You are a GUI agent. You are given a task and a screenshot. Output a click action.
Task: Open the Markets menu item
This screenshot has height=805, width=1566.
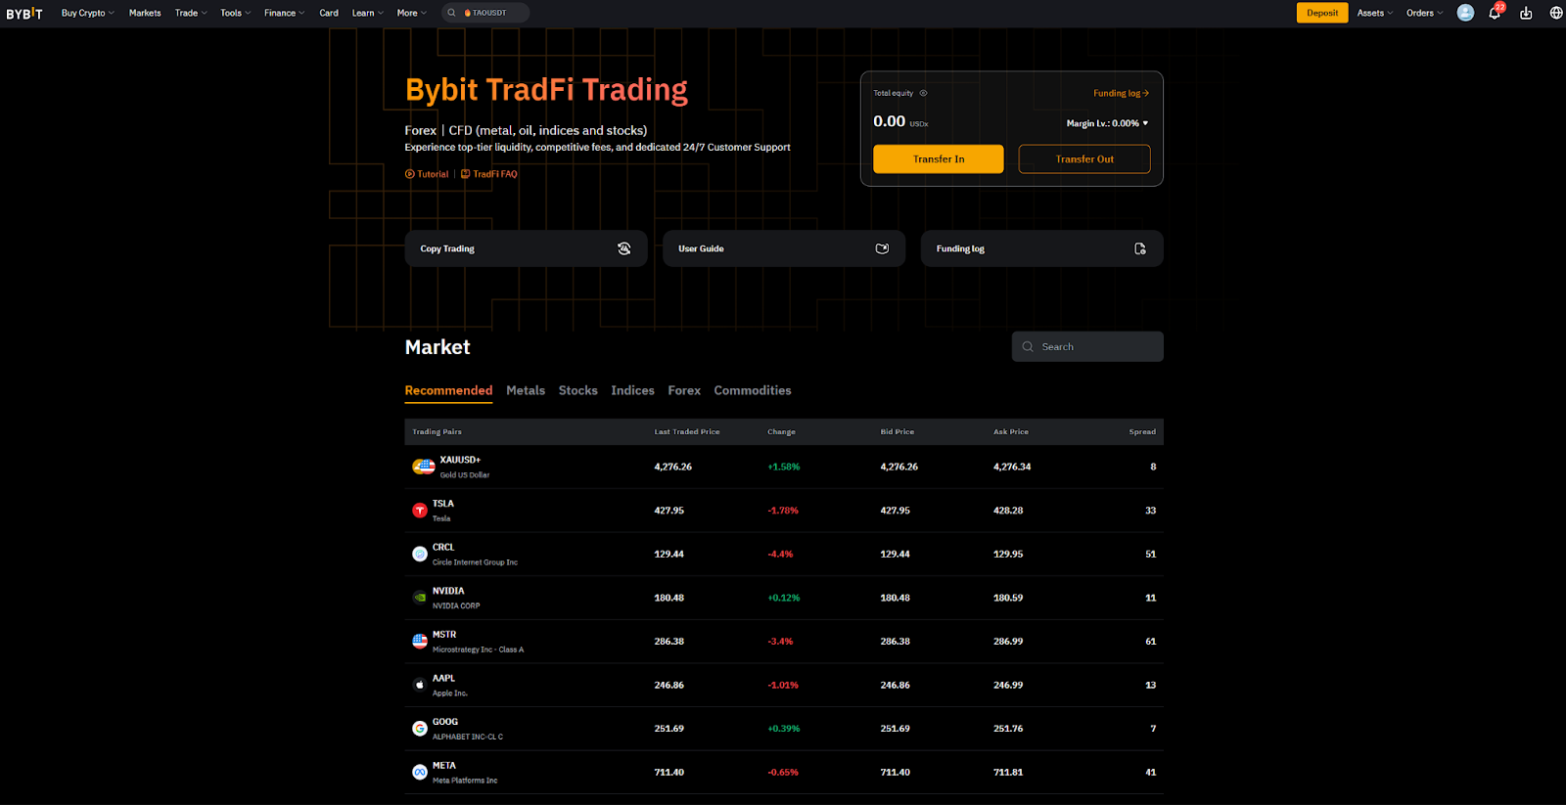coord(145,13)
